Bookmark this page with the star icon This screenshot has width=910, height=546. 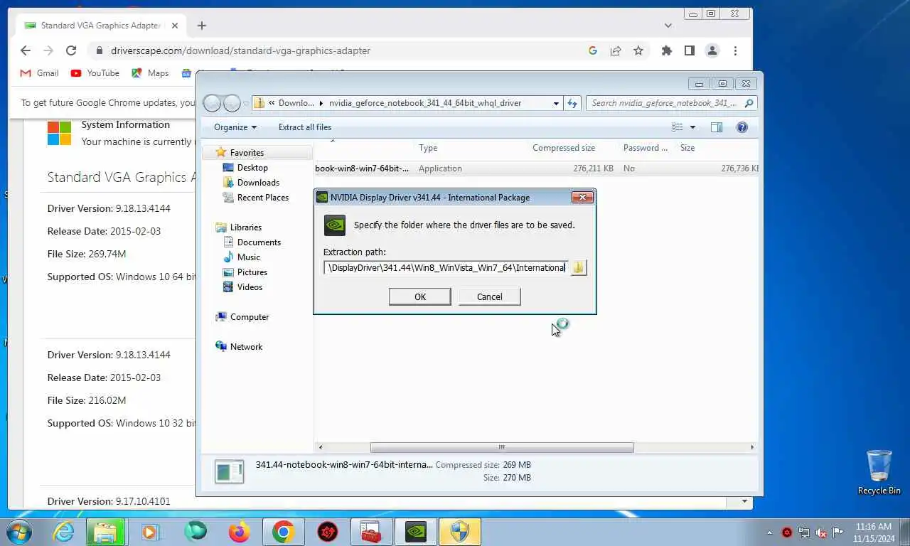638,50
